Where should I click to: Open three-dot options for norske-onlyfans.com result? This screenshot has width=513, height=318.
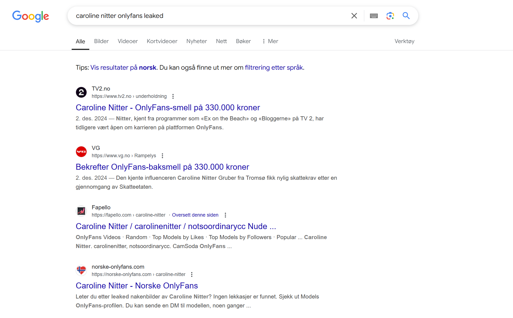[192, 274]
